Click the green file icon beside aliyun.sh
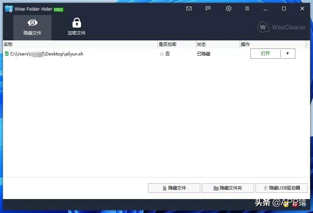Screen dimensions: 313x213 [7, 54]
